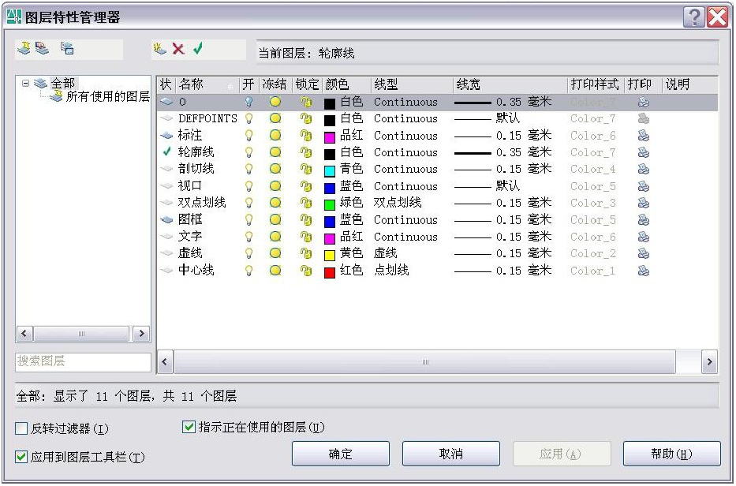This screenshot has height=486, width=736.
Task: Click the New Layer icon
Action: pyautogui.click(x=160, y=48)
